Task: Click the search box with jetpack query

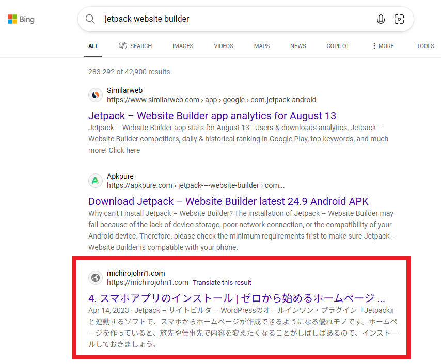Action: point(245,19)
